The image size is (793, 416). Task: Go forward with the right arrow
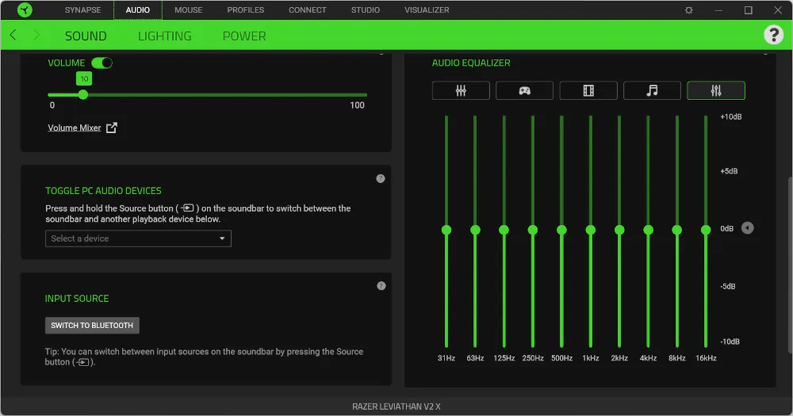point(36,35)
